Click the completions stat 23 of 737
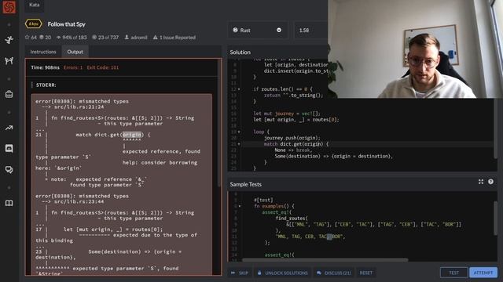Viewport: 503px width, 282px height. 105,38
